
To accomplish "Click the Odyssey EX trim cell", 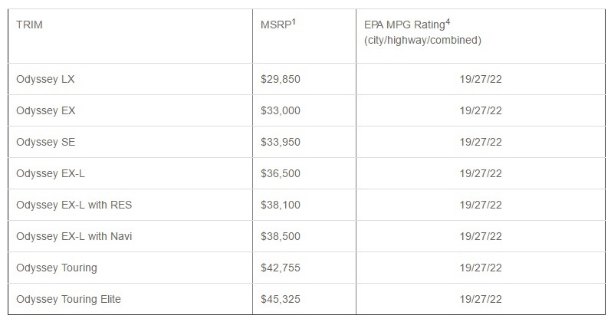I will pyautogui.click(x=45, y=110).
